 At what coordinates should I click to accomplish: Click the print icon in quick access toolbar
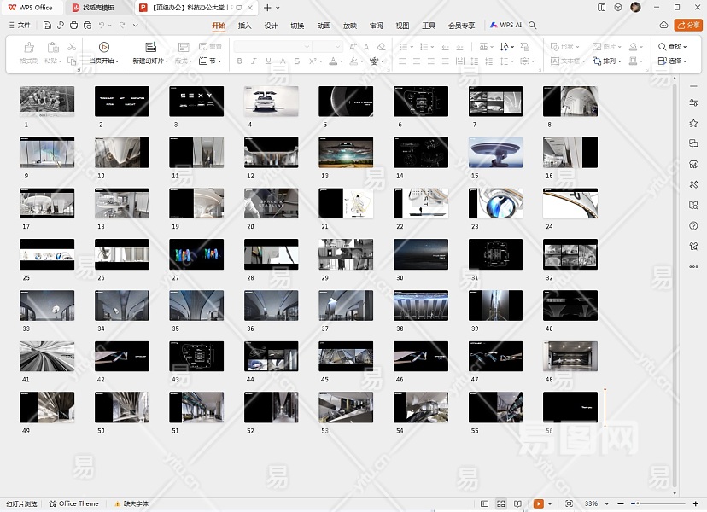(x=74, y=26)
